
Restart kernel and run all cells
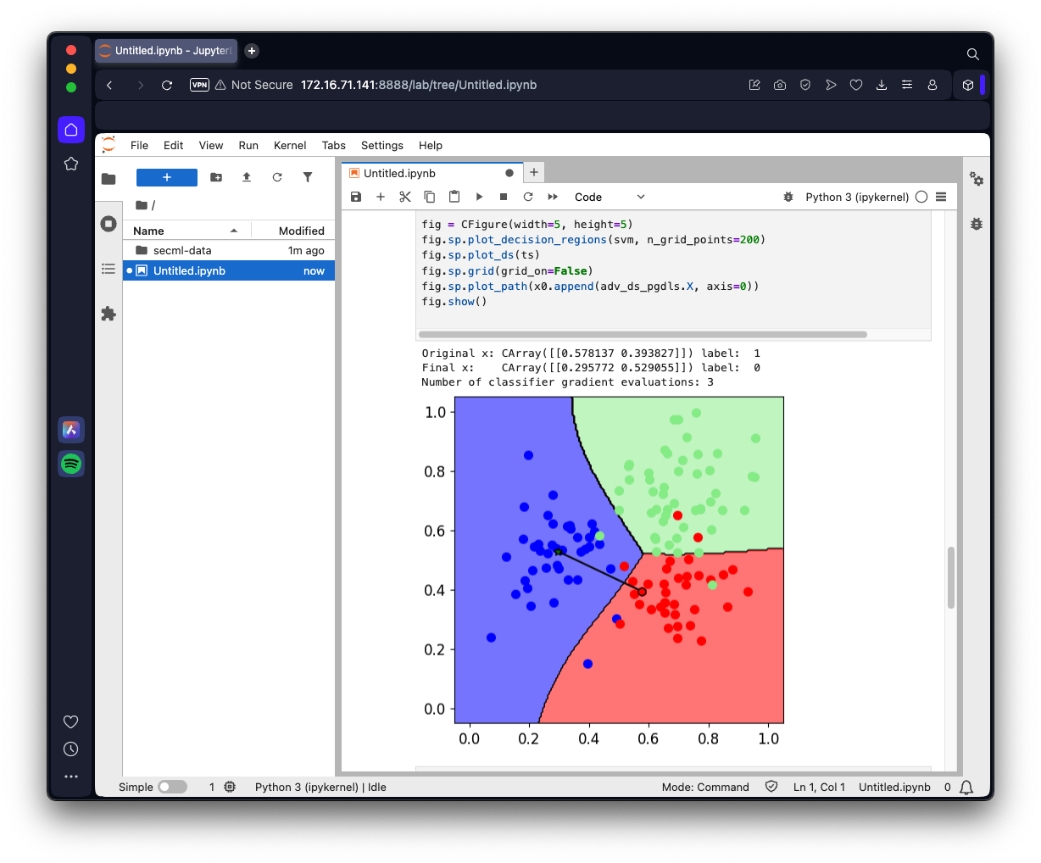pyautogui.click(x=553, y=197)
